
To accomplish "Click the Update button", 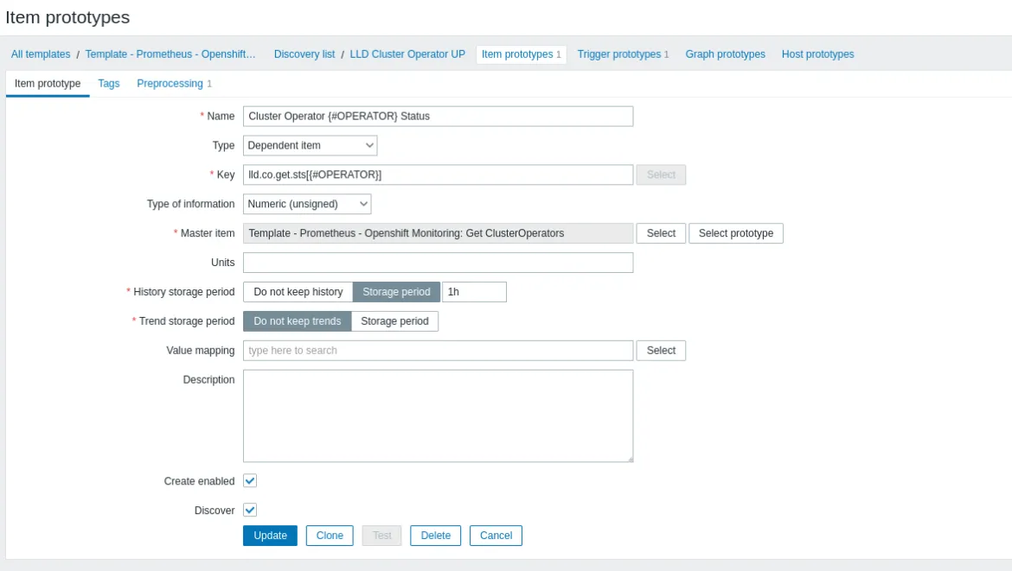I will [270, 536].
